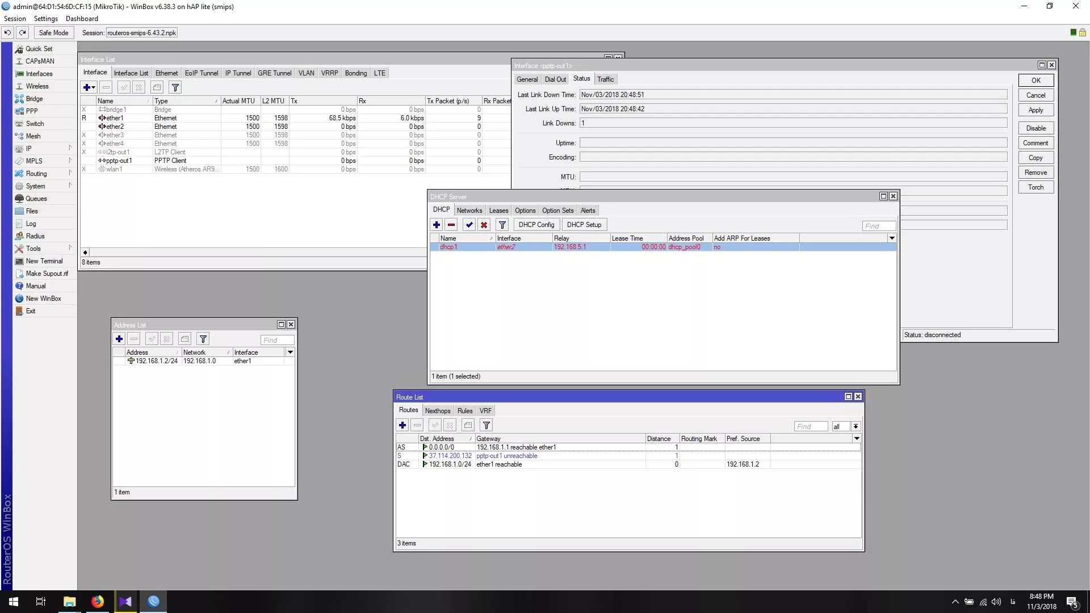Add new DHCP server with plus icon
1090x613 pixels.
(x=437, y=225)
